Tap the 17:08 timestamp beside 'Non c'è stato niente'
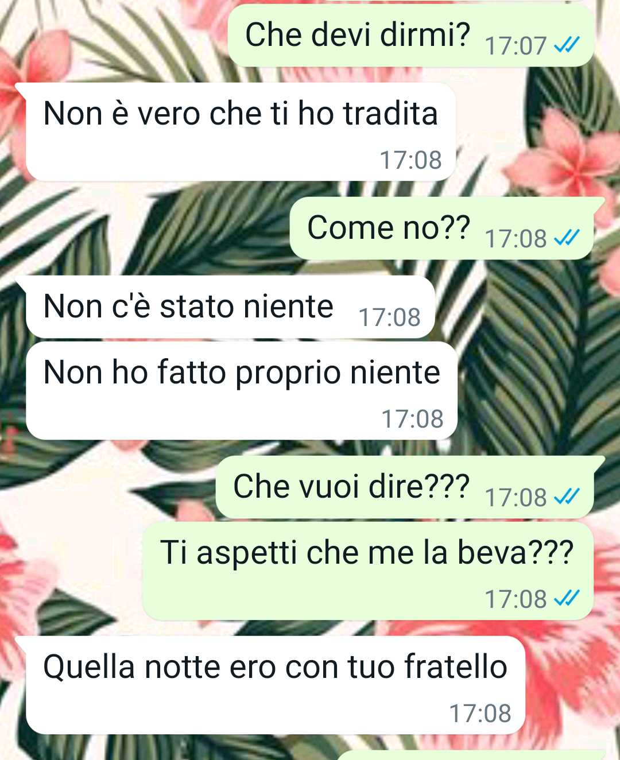Image resolution: width=620 pixels, height=760 pixels. pyautogui.click(x=389, y=317)
